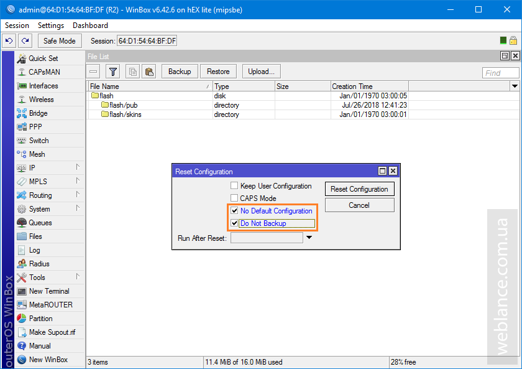Open Session menu
522x369 pixels.
click(17, 26)
